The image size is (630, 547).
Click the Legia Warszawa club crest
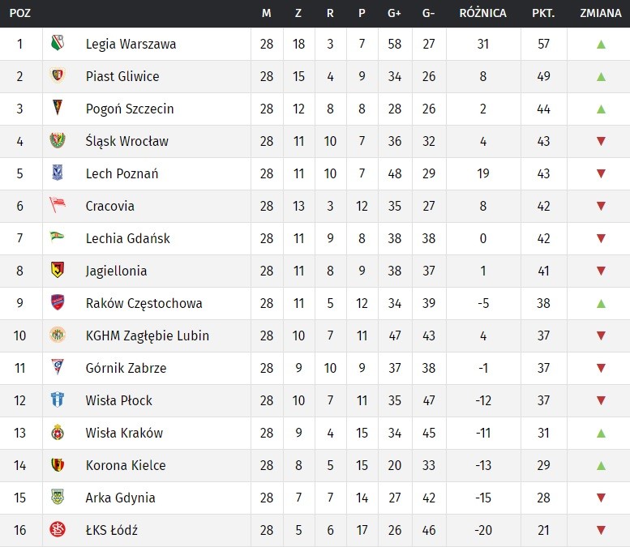point(58,44)
